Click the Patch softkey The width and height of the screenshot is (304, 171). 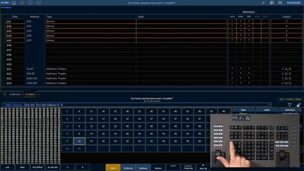tap(113, 168)
